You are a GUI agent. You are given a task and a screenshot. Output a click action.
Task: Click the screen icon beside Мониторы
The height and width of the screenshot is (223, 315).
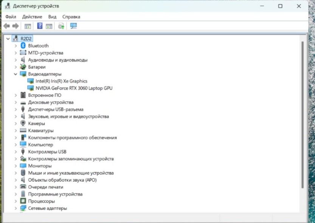pyautogui.click(x=23, y=166)
